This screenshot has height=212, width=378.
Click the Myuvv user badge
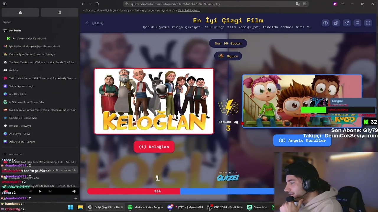228,56
